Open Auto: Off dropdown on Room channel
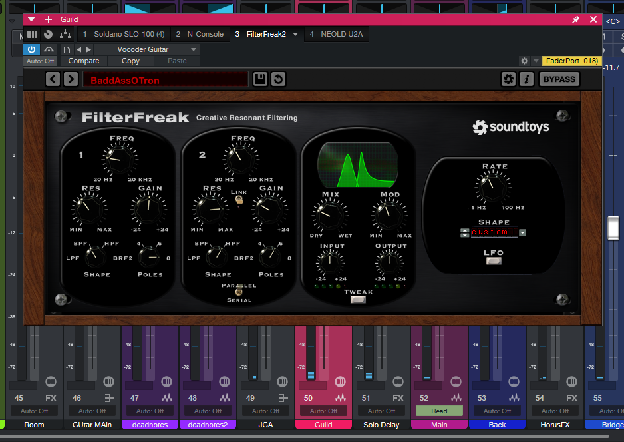The image size is (624, 442). [34, 411]
